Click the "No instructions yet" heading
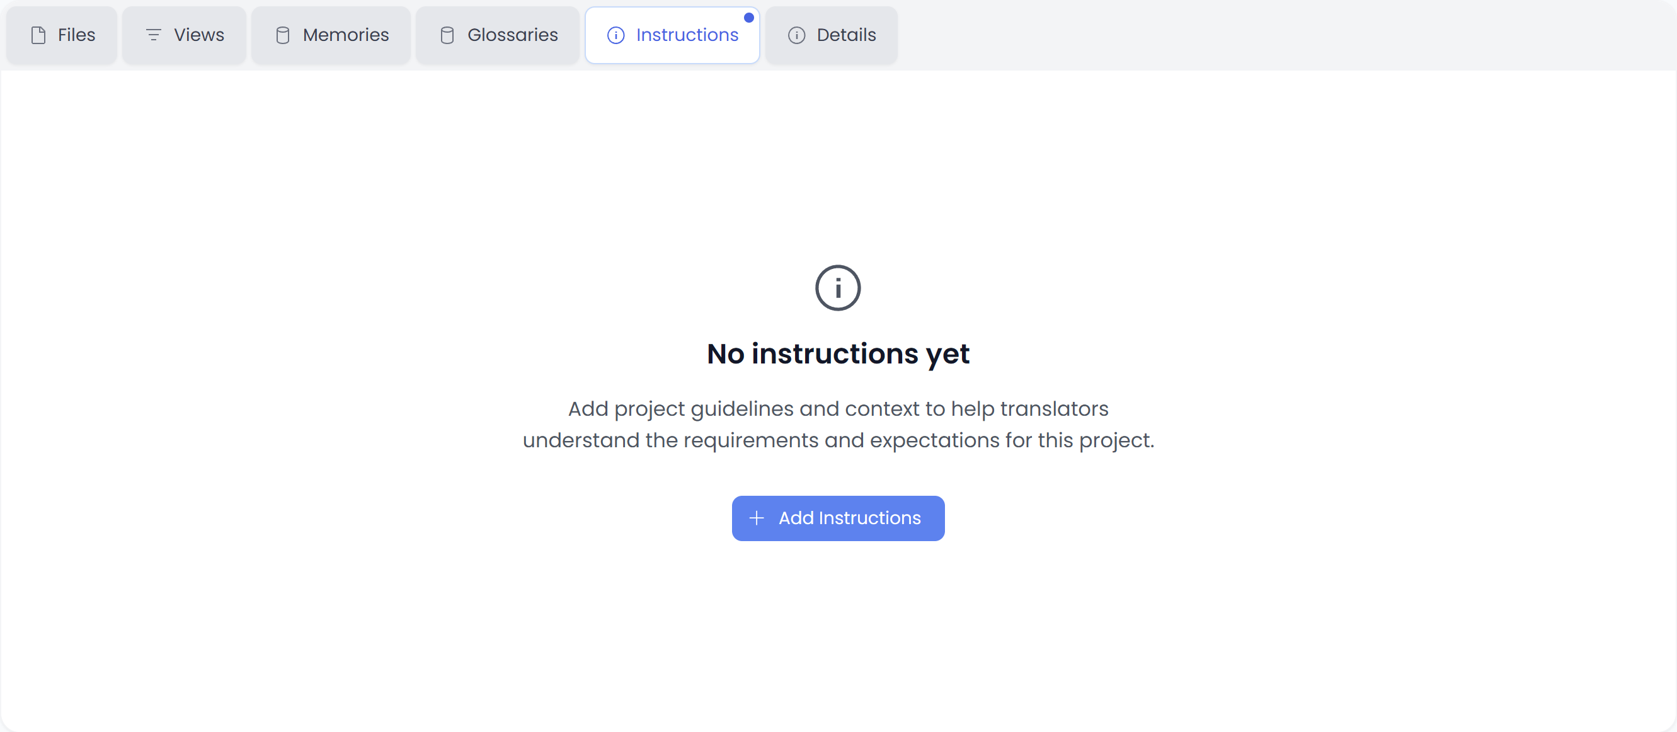The height and width of the screenshot is (732, 1677). click(838, 354)
